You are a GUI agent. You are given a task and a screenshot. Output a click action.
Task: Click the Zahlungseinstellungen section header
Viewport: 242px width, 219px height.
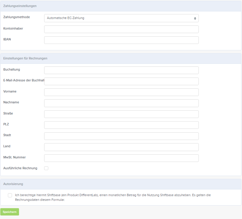121,6
